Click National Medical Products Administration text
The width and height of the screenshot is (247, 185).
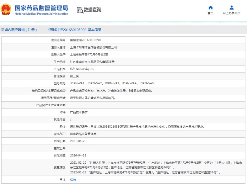pos(41,14)
